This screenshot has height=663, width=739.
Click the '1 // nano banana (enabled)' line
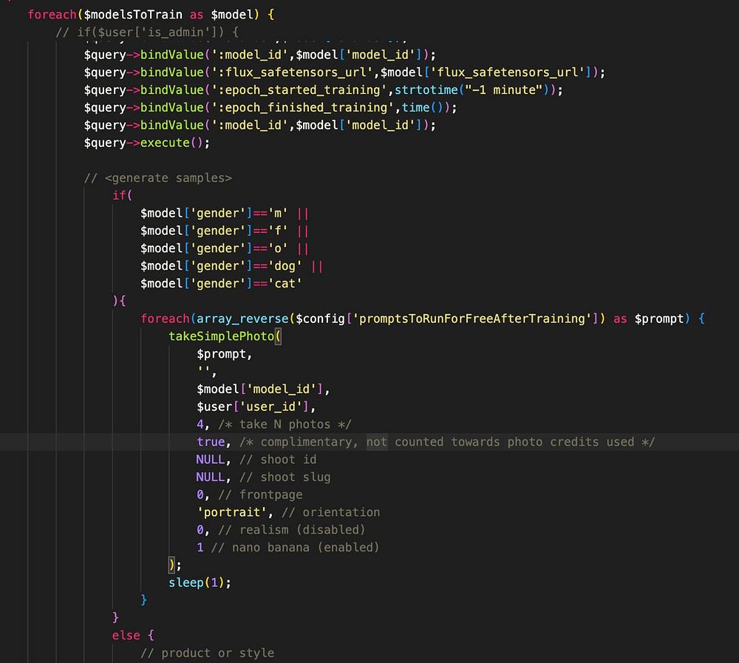(288, 548)
